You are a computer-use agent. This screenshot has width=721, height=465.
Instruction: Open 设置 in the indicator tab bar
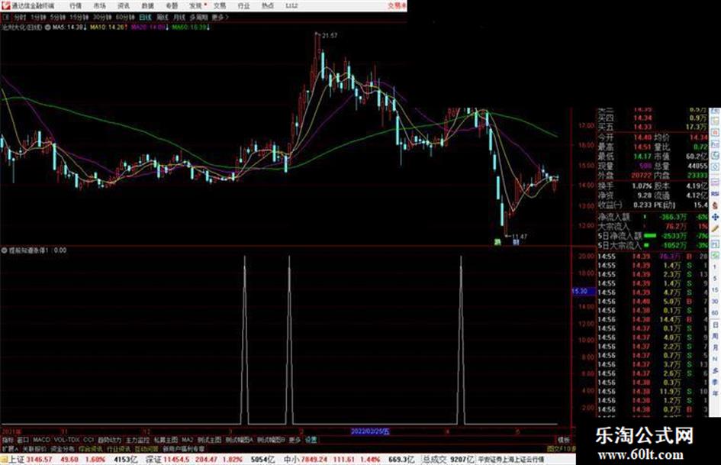(311, 440)
